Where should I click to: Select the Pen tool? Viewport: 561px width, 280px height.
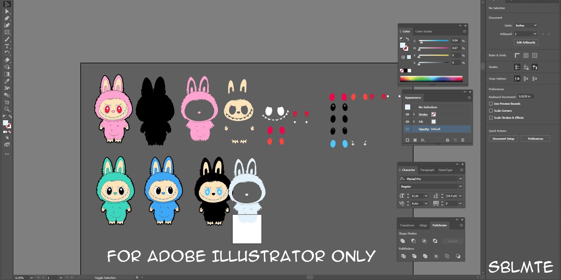click(7, 18)
